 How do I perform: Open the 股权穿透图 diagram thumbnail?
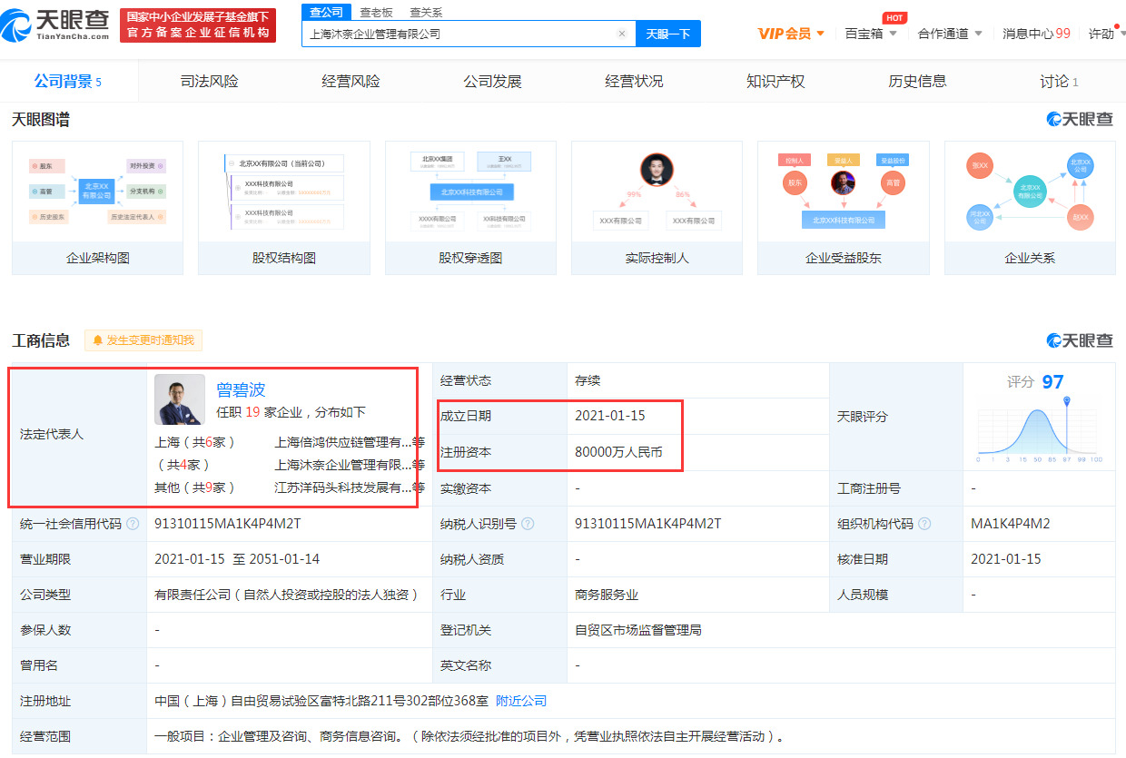coord(470,208)
